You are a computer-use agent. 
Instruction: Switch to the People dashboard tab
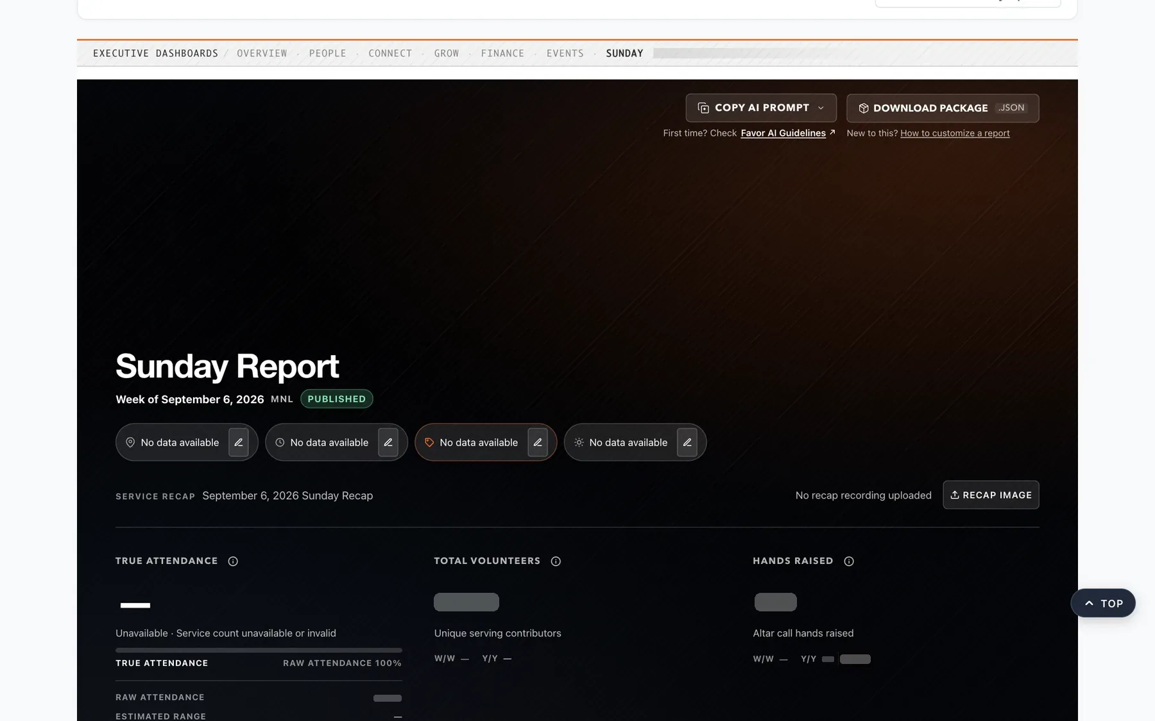328,53
